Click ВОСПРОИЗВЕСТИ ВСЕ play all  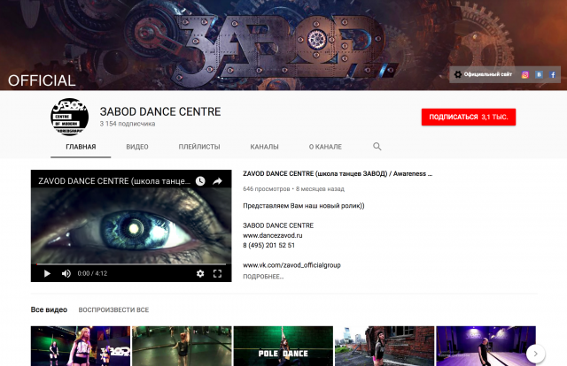click(113, 309)
